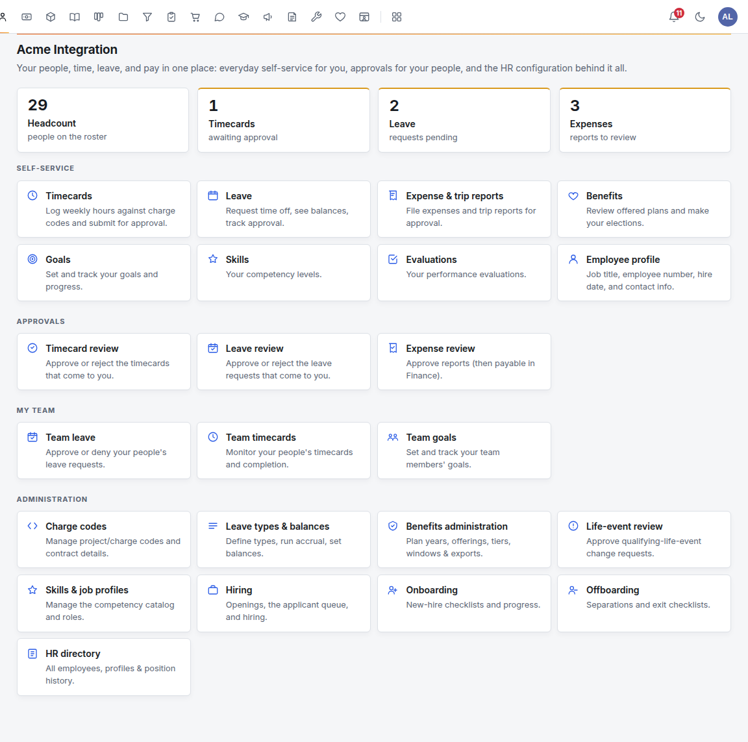
Task: Open the banknote finance module icon
Action: (x=27, y=17)
